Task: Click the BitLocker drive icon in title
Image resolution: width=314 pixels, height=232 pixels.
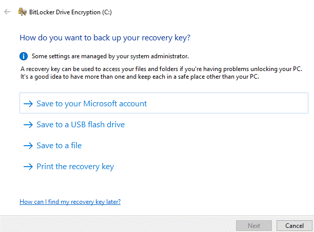Action: (x=23, y=11)
